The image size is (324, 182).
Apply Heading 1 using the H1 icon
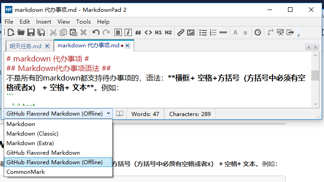[158, 32]
